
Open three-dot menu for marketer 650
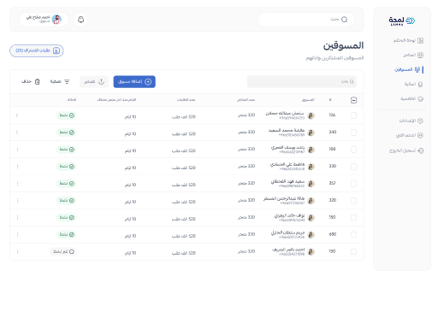coord(17,234)
